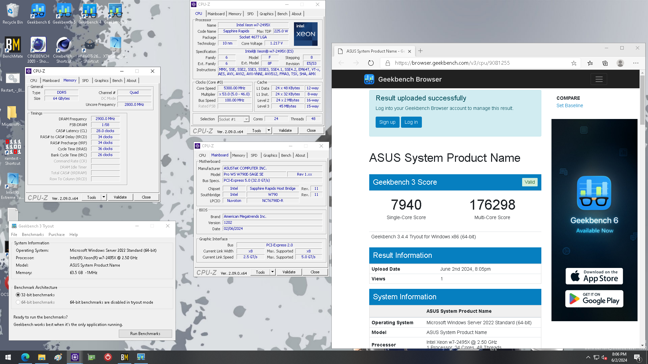
Task: Add page to favorites star icon
Action: click(x=574, y=63)
